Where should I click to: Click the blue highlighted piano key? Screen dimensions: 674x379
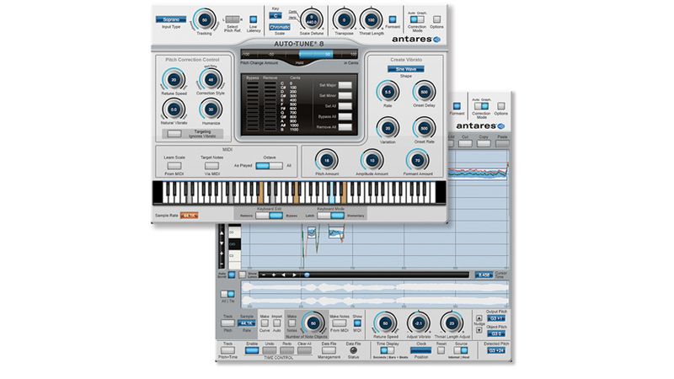click(332, 197)
